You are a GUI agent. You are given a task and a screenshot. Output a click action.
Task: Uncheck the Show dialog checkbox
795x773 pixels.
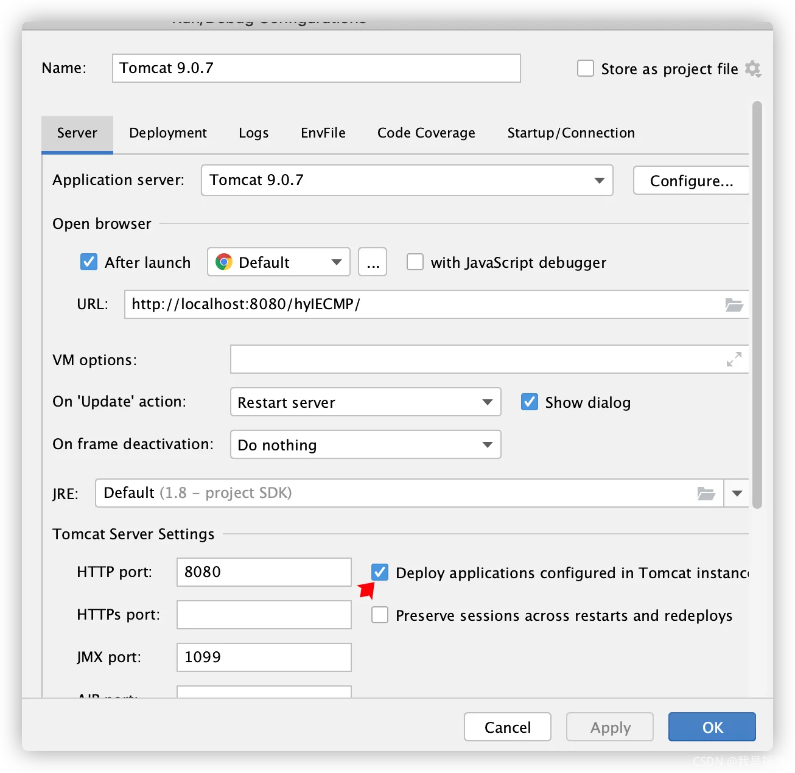tap(530, 402)
